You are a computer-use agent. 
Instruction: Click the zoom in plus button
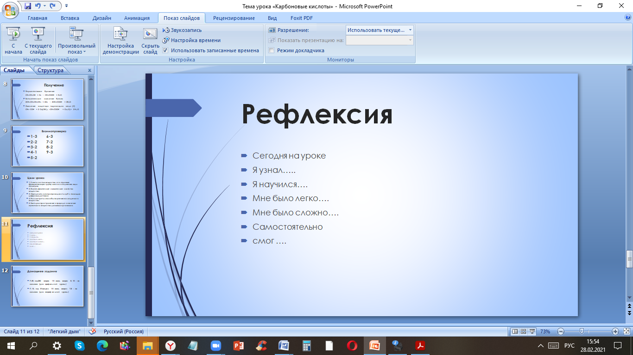click(615, 331)
